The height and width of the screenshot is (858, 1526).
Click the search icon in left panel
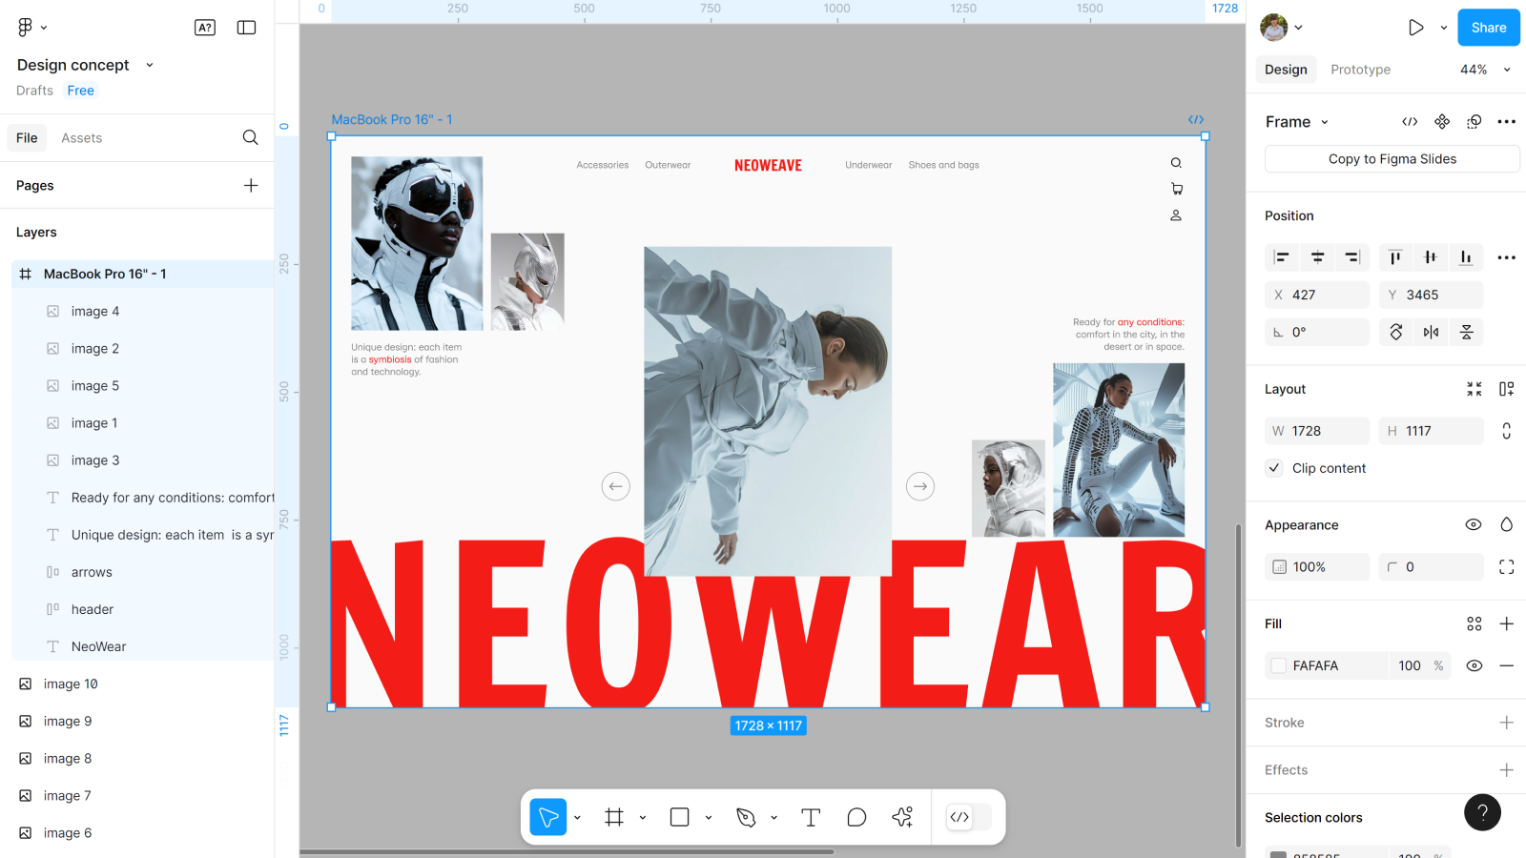pos(250,137)
